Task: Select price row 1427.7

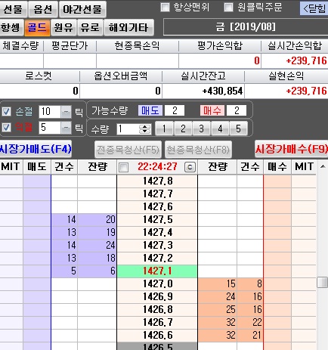Action: [157, 194]
